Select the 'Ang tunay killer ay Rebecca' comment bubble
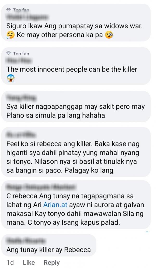The width and height of the screenshot is (156, 269). [49, 245]
